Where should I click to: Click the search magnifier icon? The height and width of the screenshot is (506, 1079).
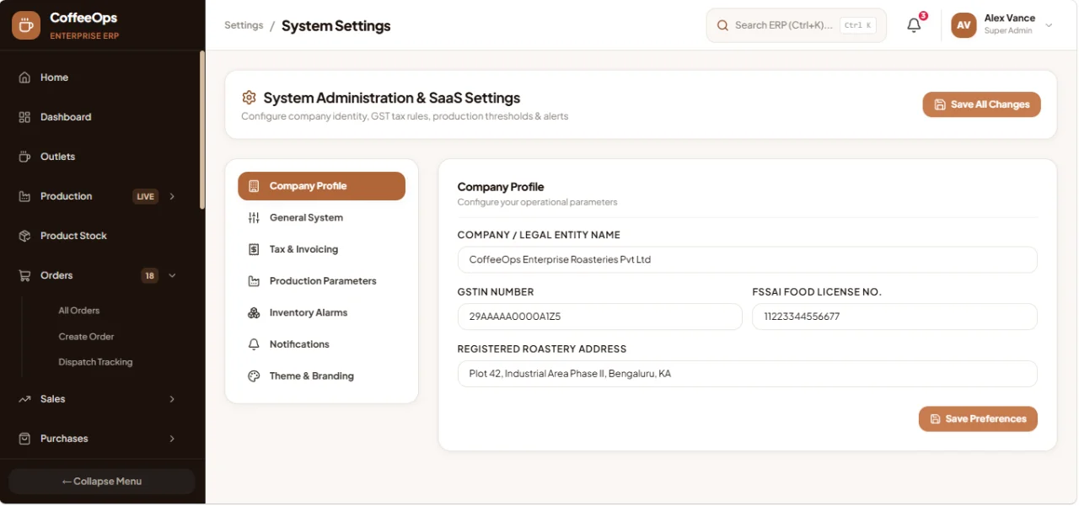click(x=722, y=25)
